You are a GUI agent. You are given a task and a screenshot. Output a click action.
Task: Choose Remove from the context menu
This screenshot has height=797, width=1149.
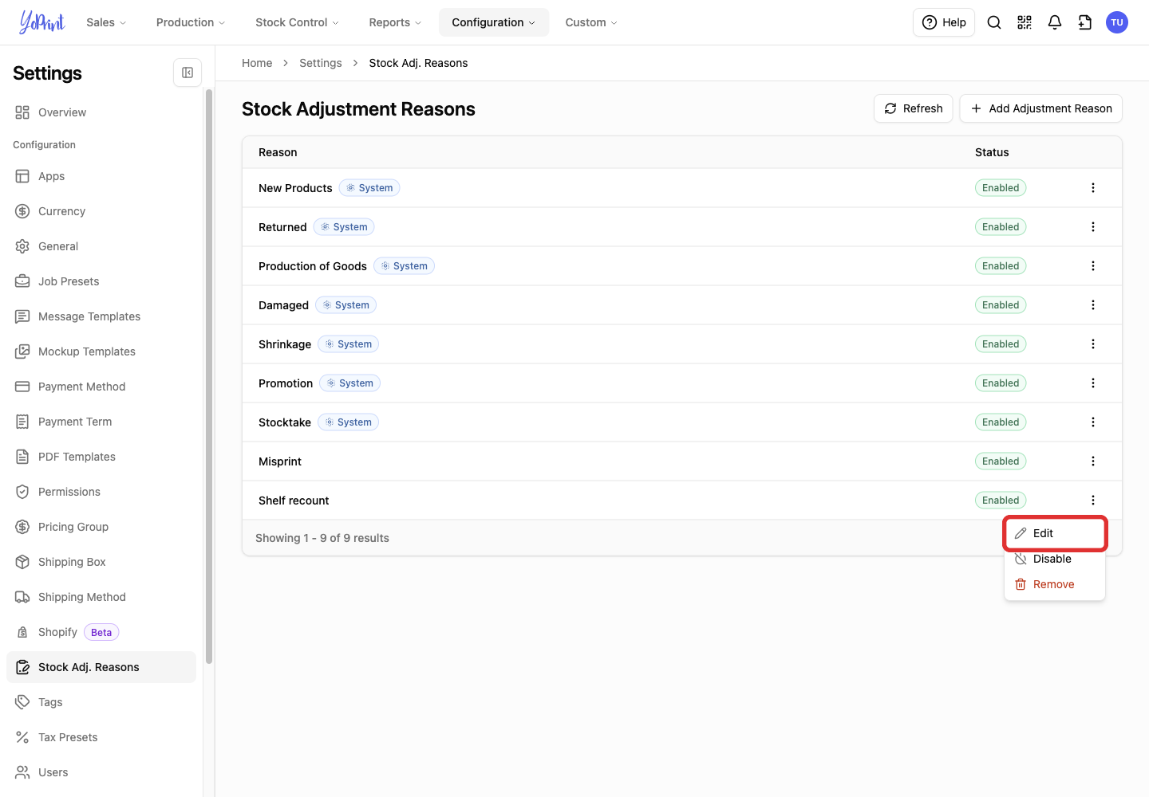click(1055, 584)
